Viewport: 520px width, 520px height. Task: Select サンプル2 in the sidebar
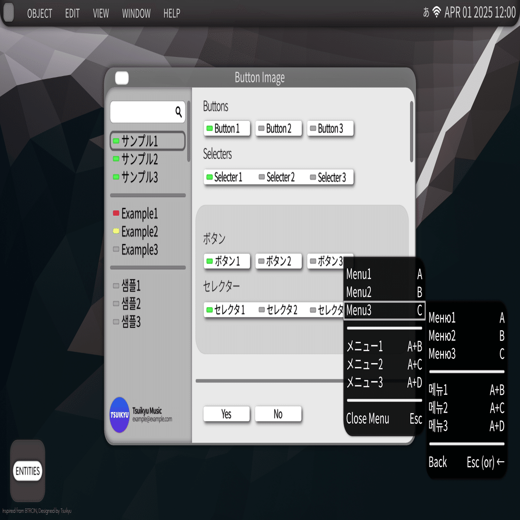148,159
